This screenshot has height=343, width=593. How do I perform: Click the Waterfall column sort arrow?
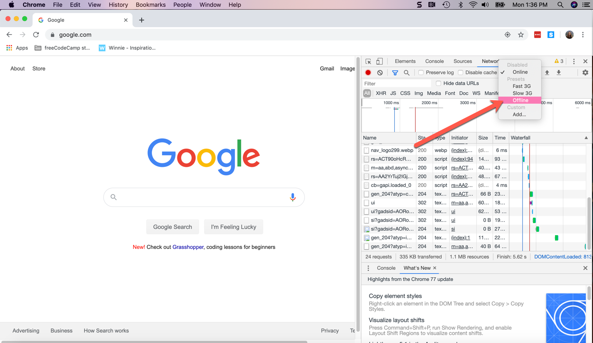point(586,138)
